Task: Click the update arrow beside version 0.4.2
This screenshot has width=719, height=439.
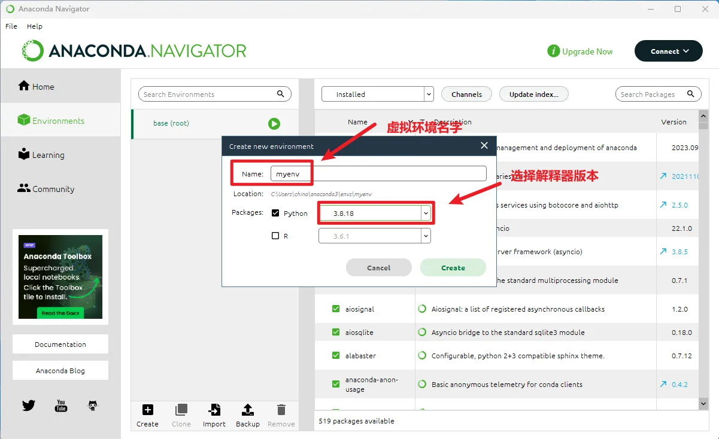Action: [x=663, y=384]
